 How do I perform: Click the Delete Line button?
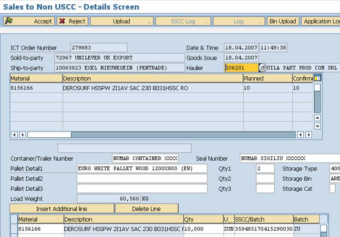pos(147,209)
